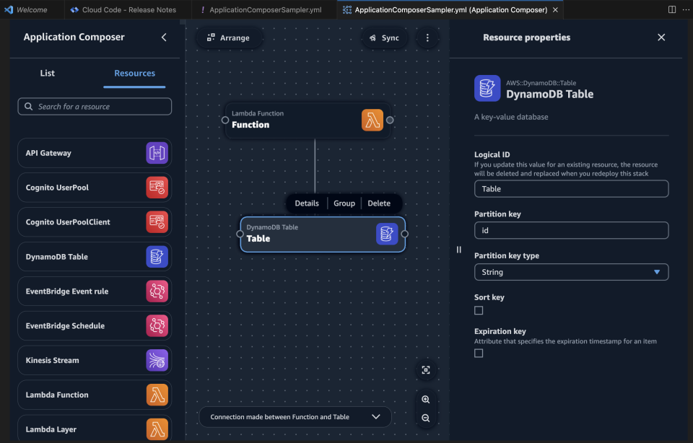Click the Sync button
This screenshot has height=443, width=693.
point(384,37)
